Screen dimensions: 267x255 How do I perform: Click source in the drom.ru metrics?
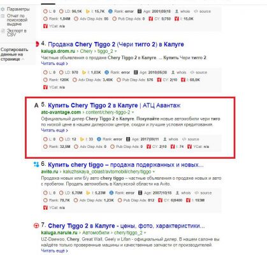click(201, 73)
